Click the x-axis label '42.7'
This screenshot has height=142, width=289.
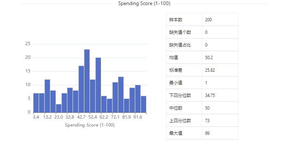tap(81, 117)
